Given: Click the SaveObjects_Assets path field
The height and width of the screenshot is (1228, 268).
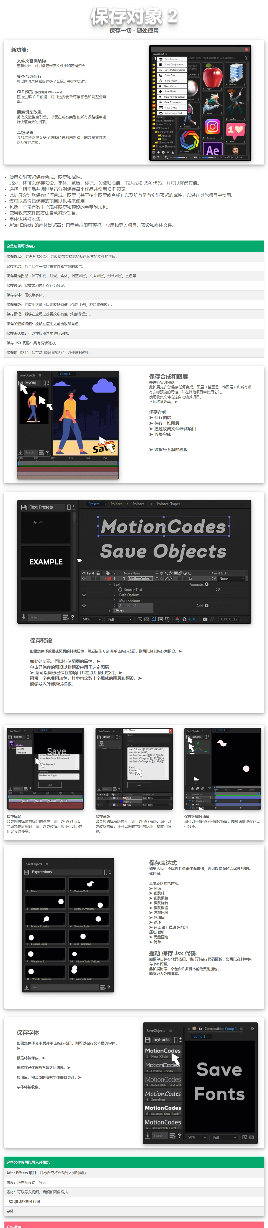Looking at the screenshot, I should click(x=234, y=157).
